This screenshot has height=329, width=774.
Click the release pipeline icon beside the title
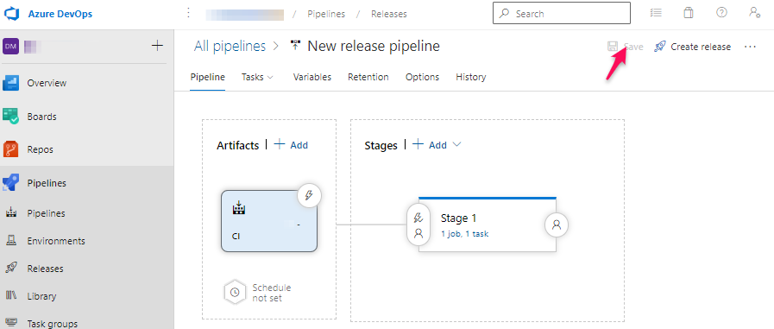296,46
